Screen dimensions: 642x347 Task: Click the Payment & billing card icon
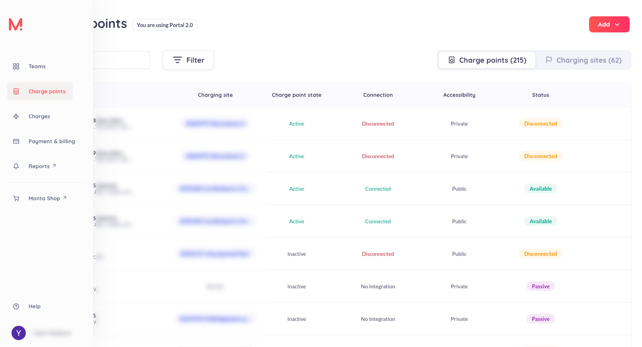click(16, 141)
